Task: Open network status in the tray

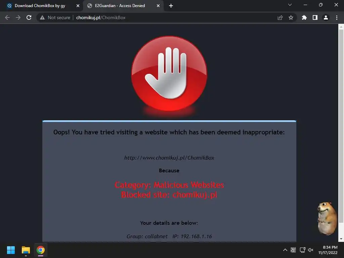Action: pos(303,250)
